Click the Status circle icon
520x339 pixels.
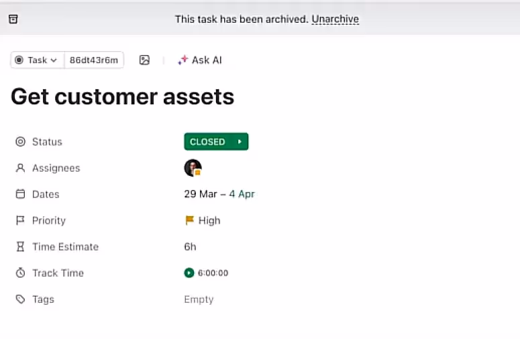click(x=20, y=142)
